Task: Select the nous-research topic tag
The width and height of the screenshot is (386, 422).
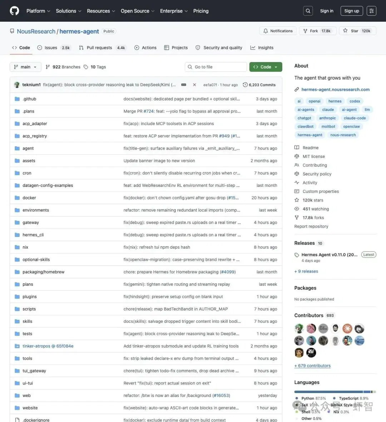Action: (343, 135)
